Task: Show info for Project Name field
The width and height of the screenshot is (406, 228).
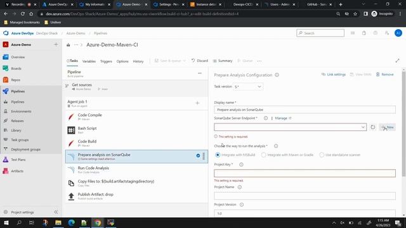Action: pos(240,187)
